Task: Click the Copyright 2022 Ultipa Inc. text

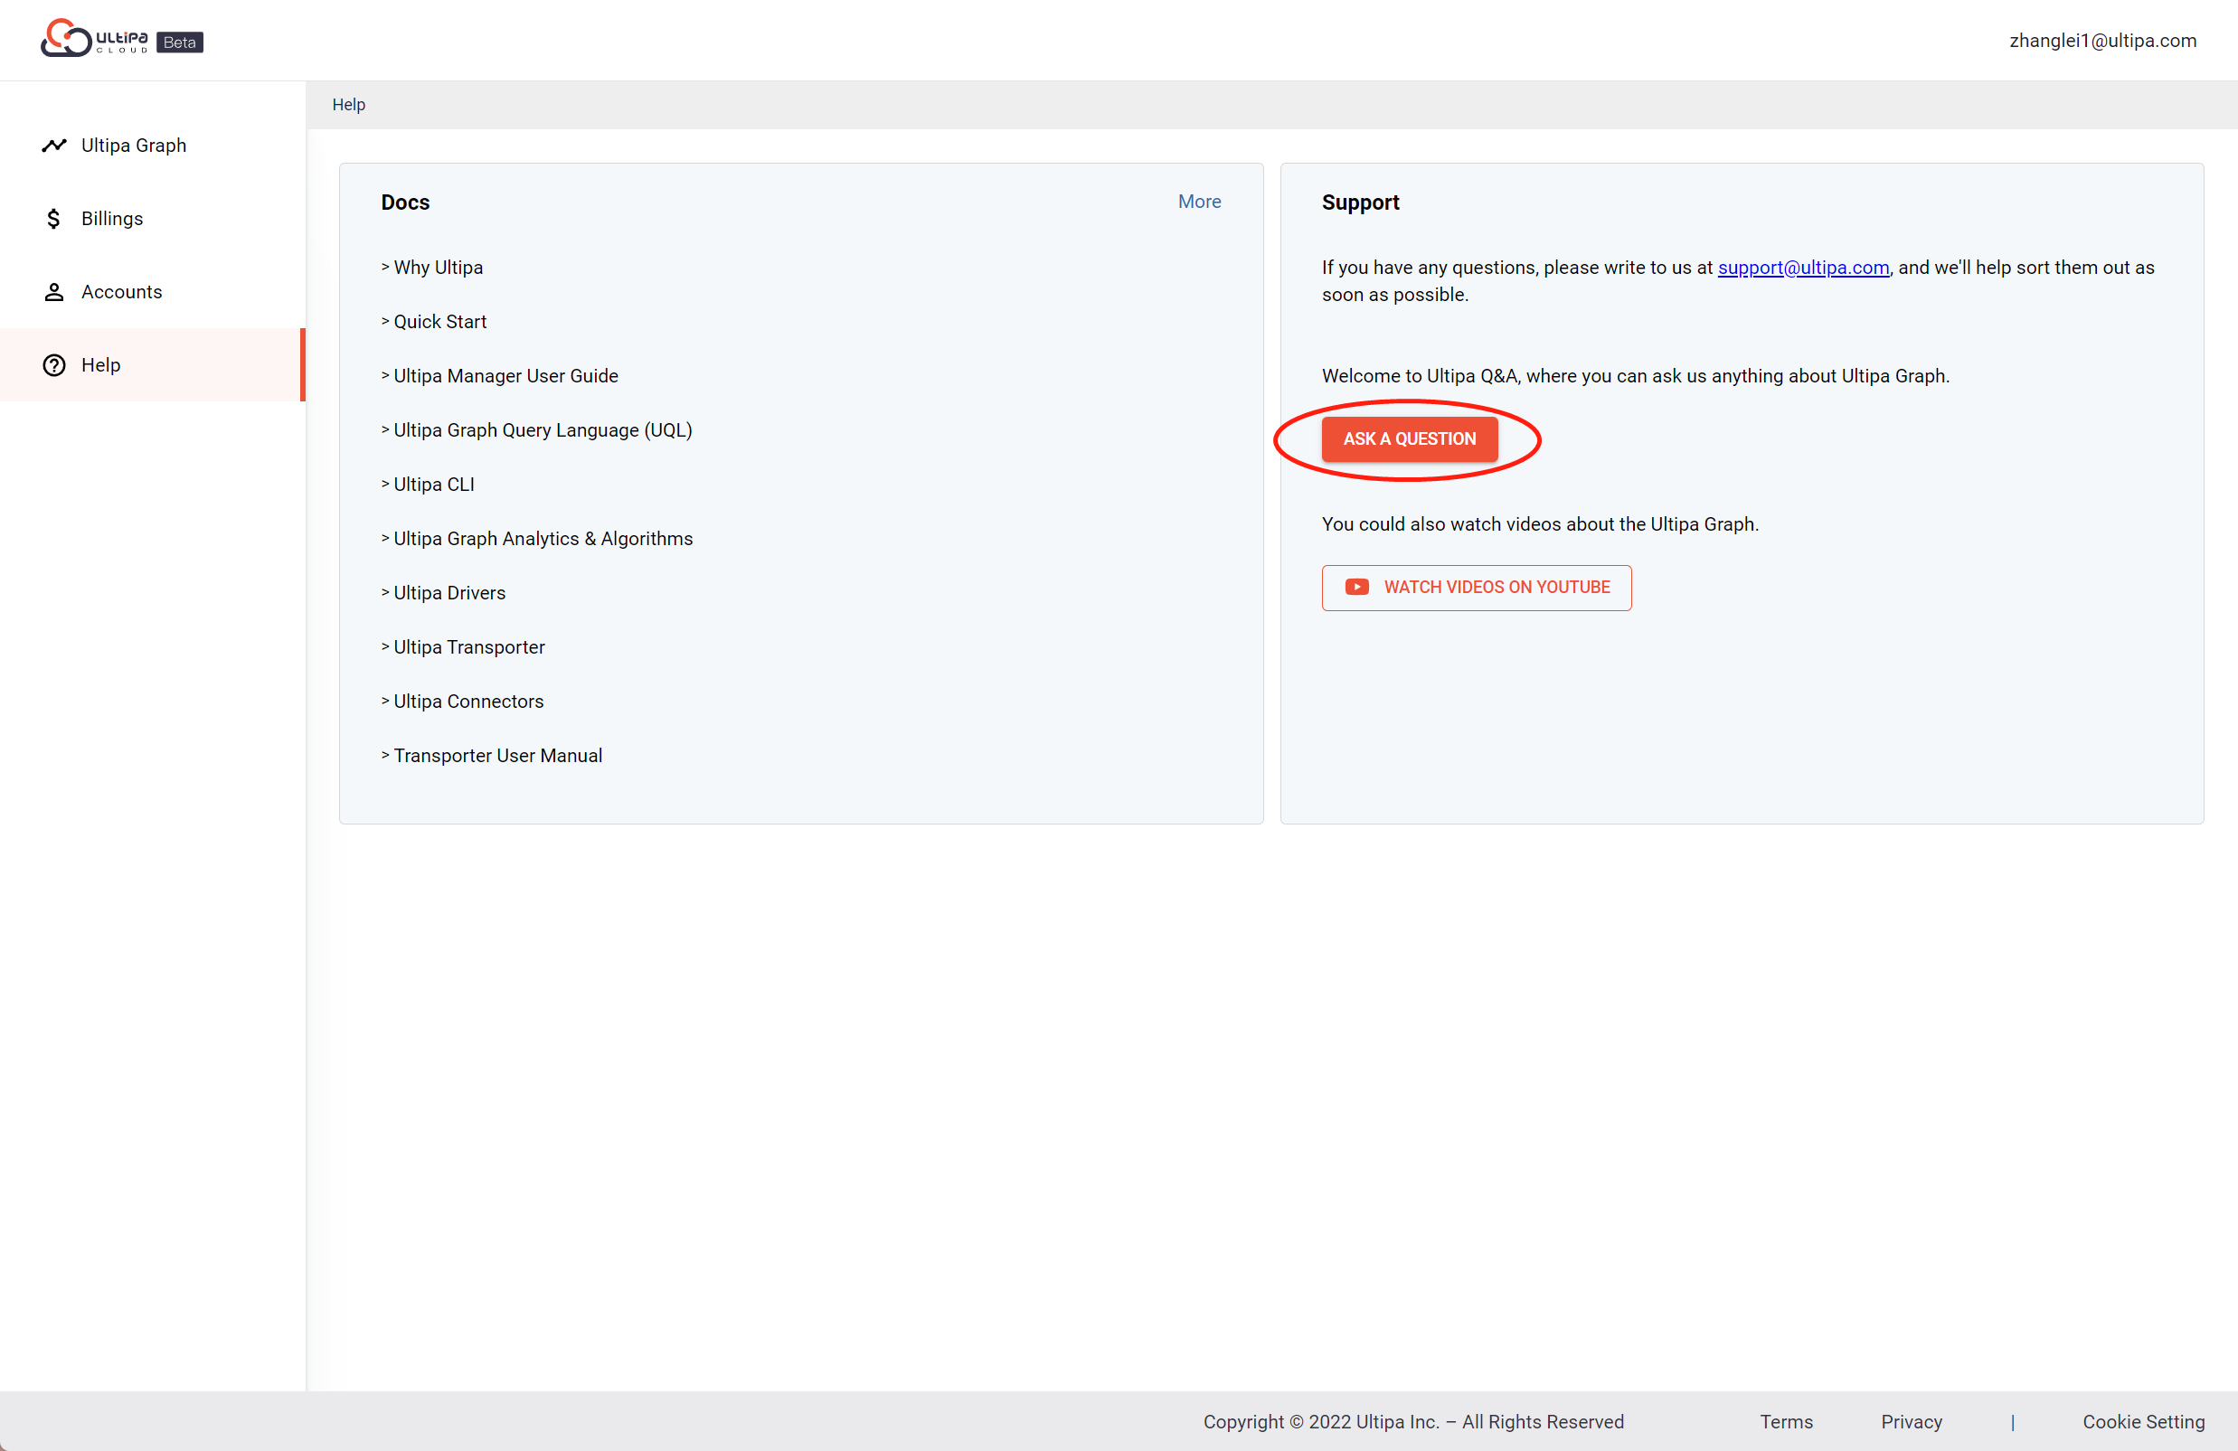Action: (1413, 1422)
